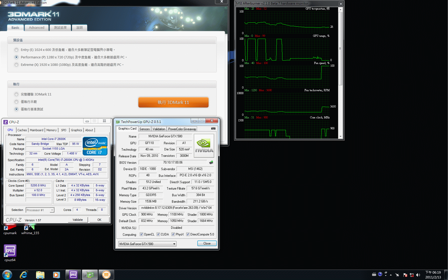The height and width of the screenshot is (280, 448).
Task: Select the Performance (P) 1280 x 720 preset
Action: pyautogui.click(x=17, y=57)
